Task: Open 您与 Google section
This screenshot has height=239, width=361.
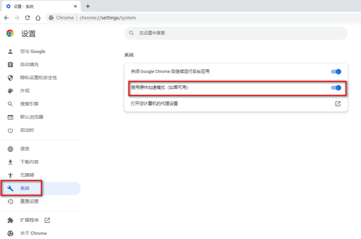Action: [33, 51]
